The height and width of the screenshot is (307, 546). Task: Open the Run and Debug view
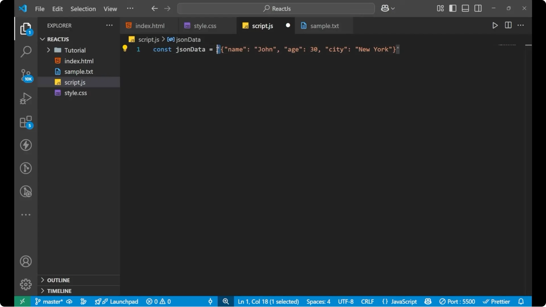coord(26,98)
